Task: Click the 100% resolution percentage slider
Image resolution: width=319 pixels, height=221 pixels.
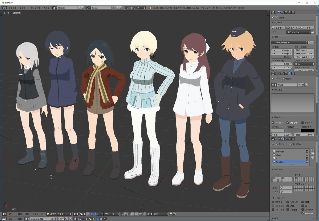Action: [x=282, y=57]
